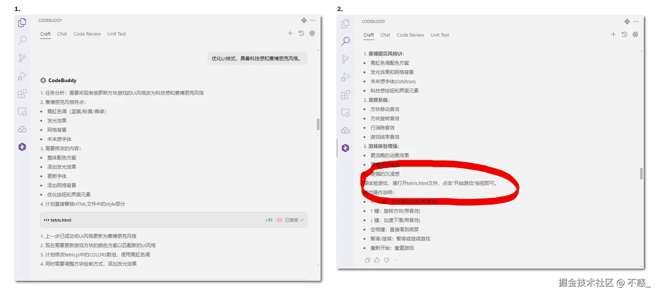Viewport: 659px width, 296px height.
Task: Click list item 优化按钮和界面元素
Action: coord(69,195)
